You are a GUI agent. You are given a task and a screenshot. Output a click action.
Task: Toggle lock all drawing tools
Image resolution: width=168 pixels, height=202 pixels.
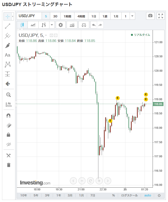point(9,135)
